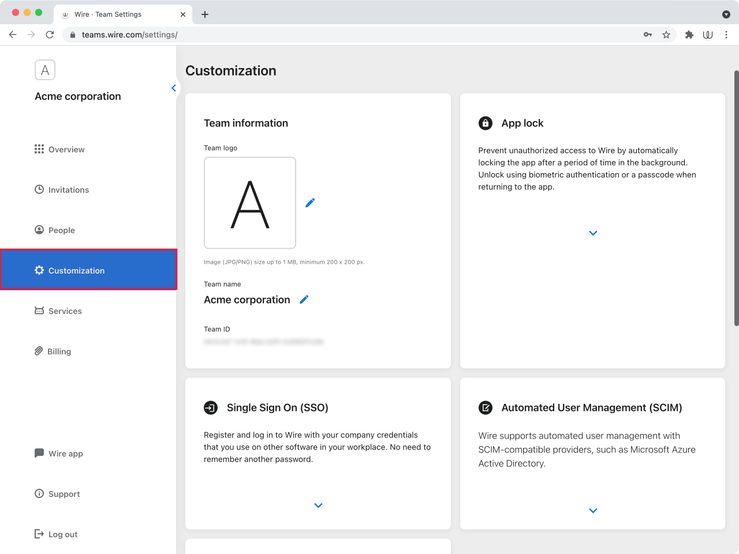Open the People page
739x554 pixels.
[x=55, y=230]
